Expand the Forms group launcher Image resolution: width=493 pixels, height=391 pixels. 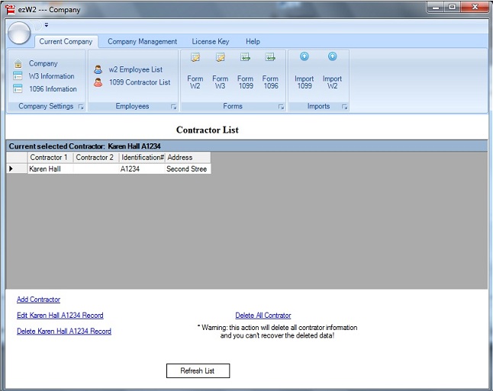tap(281, 107)
